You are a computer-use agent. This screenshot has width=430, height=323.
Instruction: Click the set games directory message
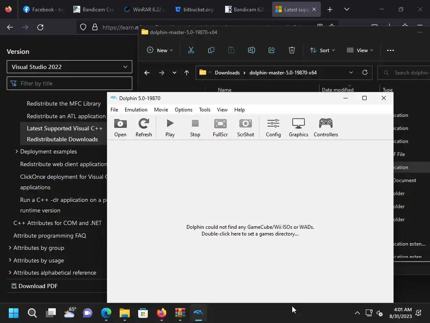(250, 230)
